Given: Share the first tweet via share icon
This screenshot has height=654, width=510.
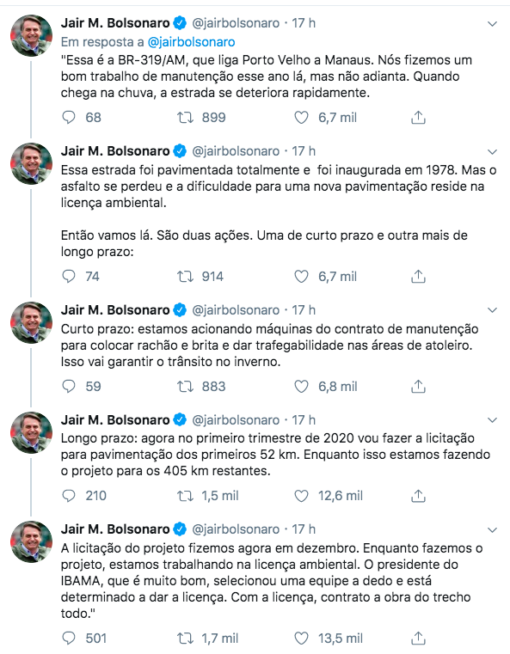Looking at the screenshot, I should point(418,118).
